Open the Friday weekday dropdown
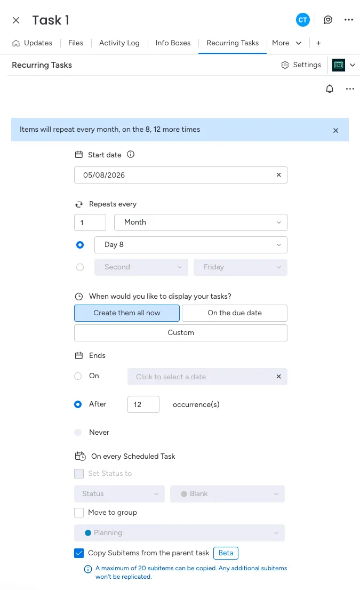The image size is (360, 590). [x=241, y=267]
